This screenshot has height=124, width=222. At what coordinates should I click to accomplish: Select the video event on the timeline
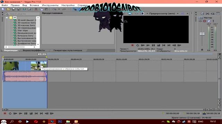click(25, 66)
